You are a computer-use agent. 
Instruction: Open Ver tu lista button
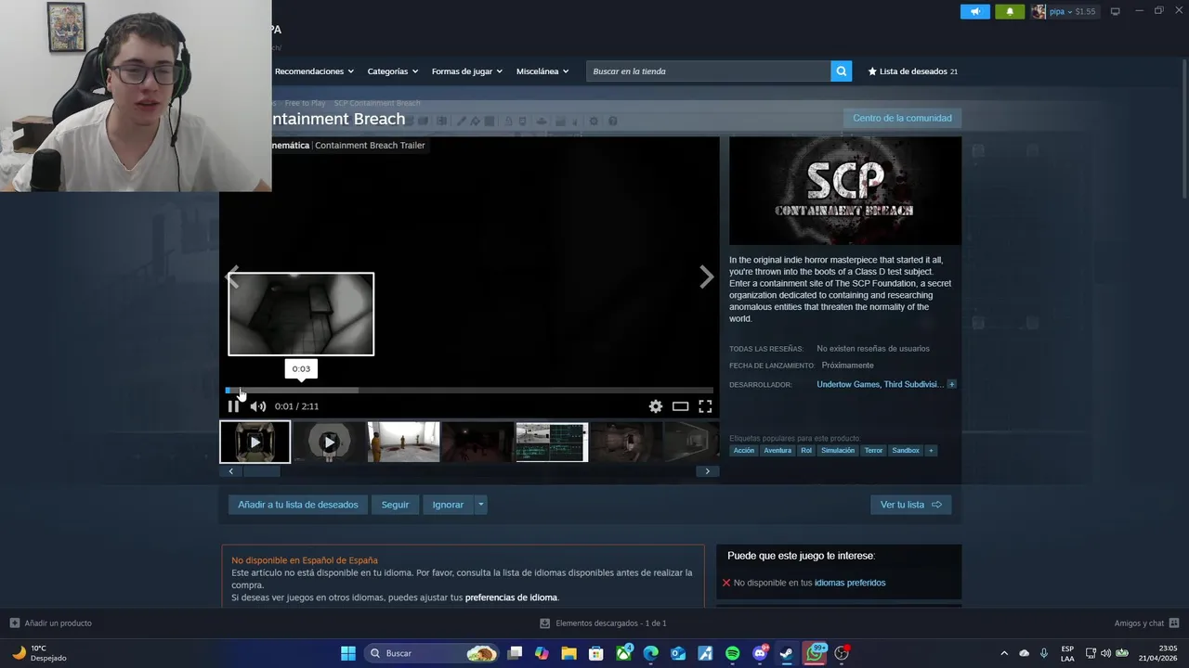pos(910,505)
